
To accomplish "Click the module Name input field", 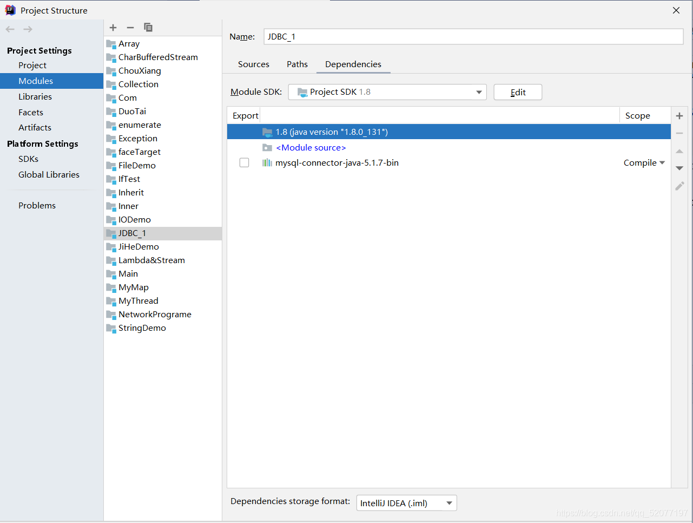I will (x=473, y=37).
